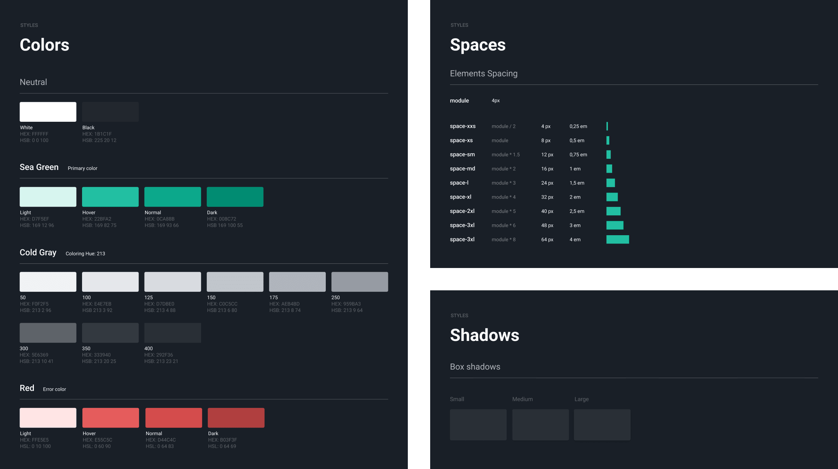Select the Cold Gray 400 swatch
Viewport: 838px width, 469px height.
(x=172, y=333)
